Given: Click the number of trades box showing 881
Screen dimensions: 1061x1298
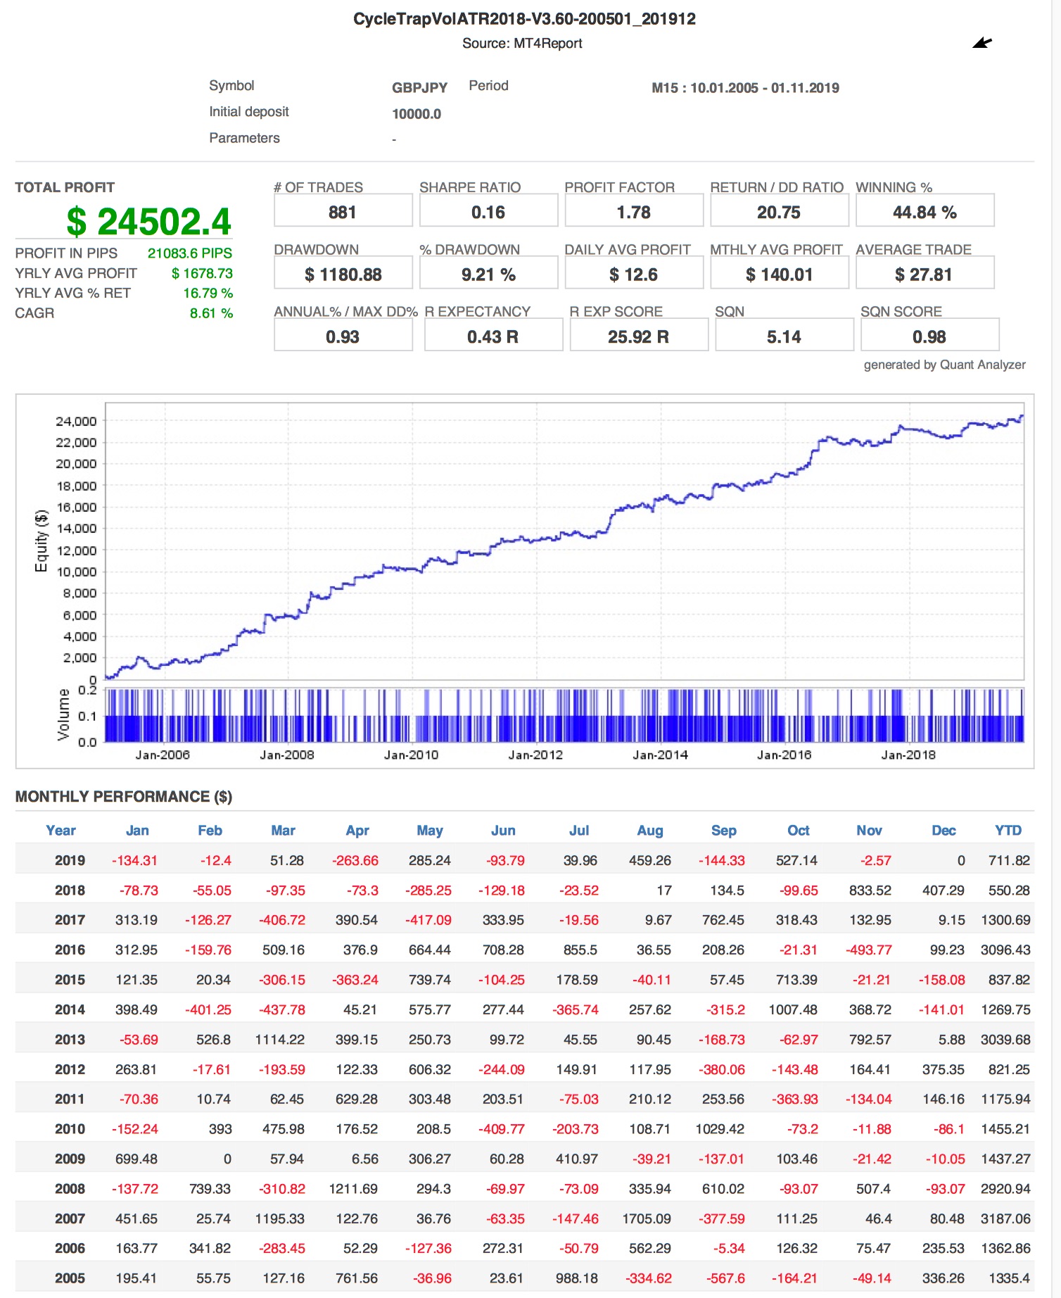Looking at the screenshot, I should (343, 210).
